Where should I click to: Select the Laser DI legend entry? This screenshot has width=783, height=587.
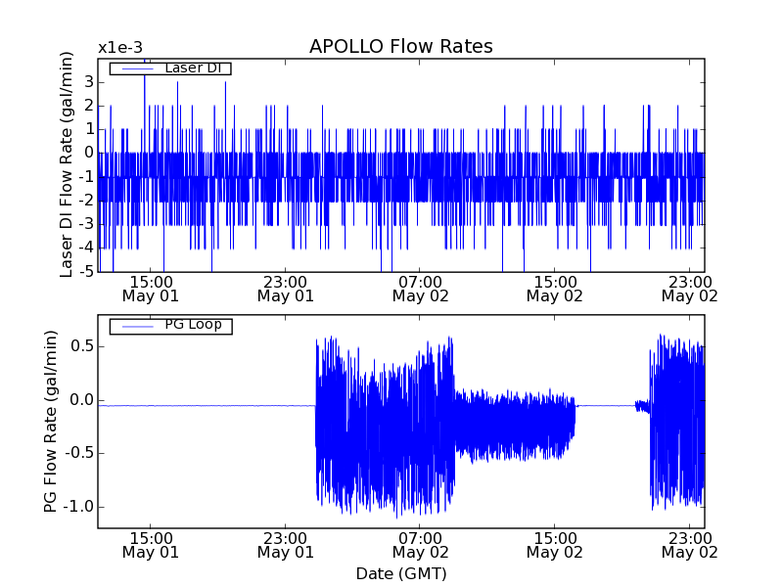click(191, 68)
